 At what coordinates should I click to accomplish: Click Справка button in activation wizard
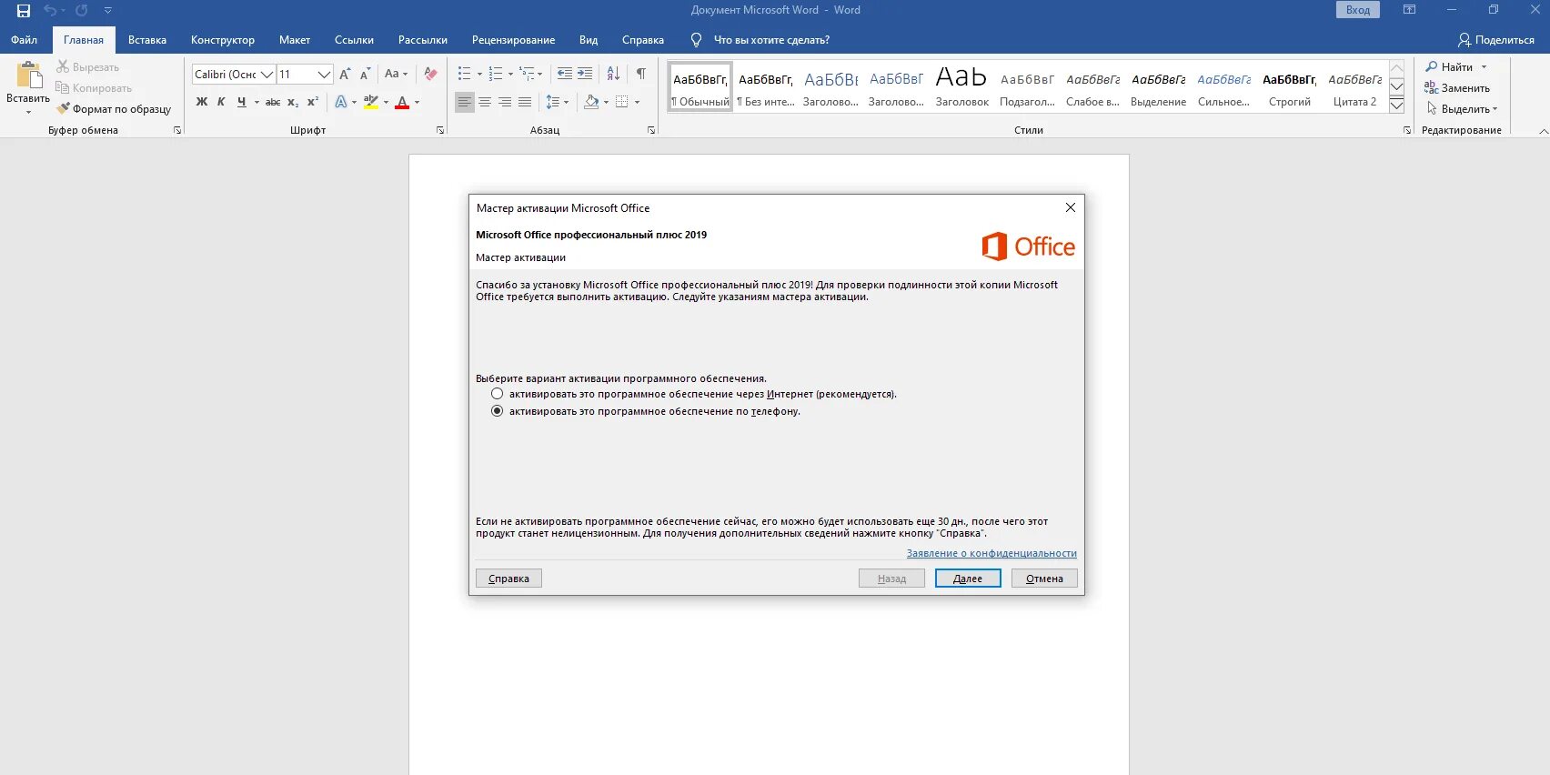(508, 579)
